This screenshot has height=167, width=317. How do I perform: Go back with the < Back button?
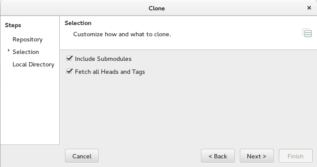(x=218, y=156)
